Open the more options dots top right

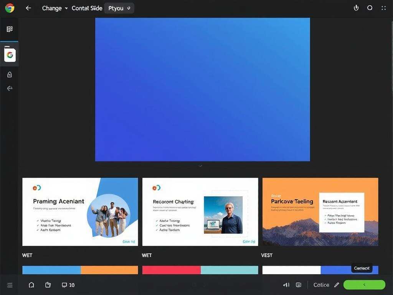(x=383, y=8)
